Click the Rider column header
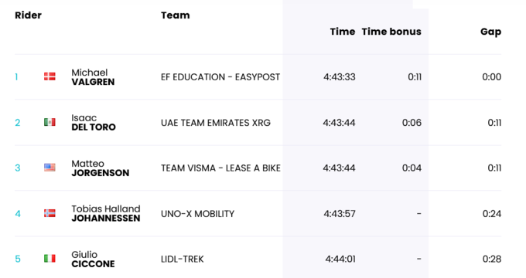 28,15
